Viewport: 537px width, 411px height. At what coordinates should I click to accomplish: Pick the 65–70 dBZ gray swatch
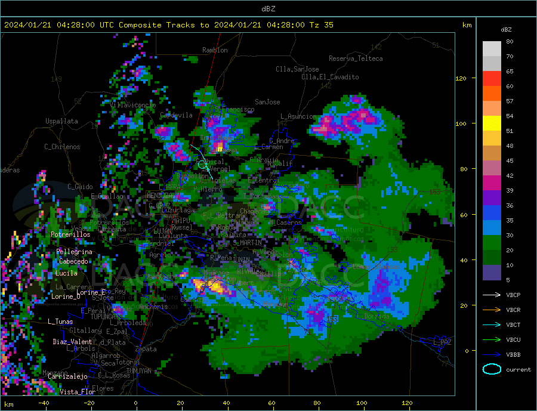492,64
